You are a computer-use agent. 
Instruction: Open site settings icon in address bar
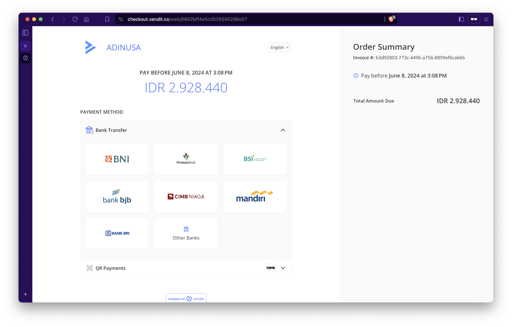pos(121,19)
